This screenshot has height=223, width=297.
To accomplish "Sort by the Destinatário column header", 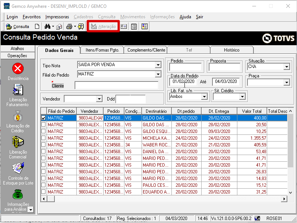I will (x=157, y=111).
